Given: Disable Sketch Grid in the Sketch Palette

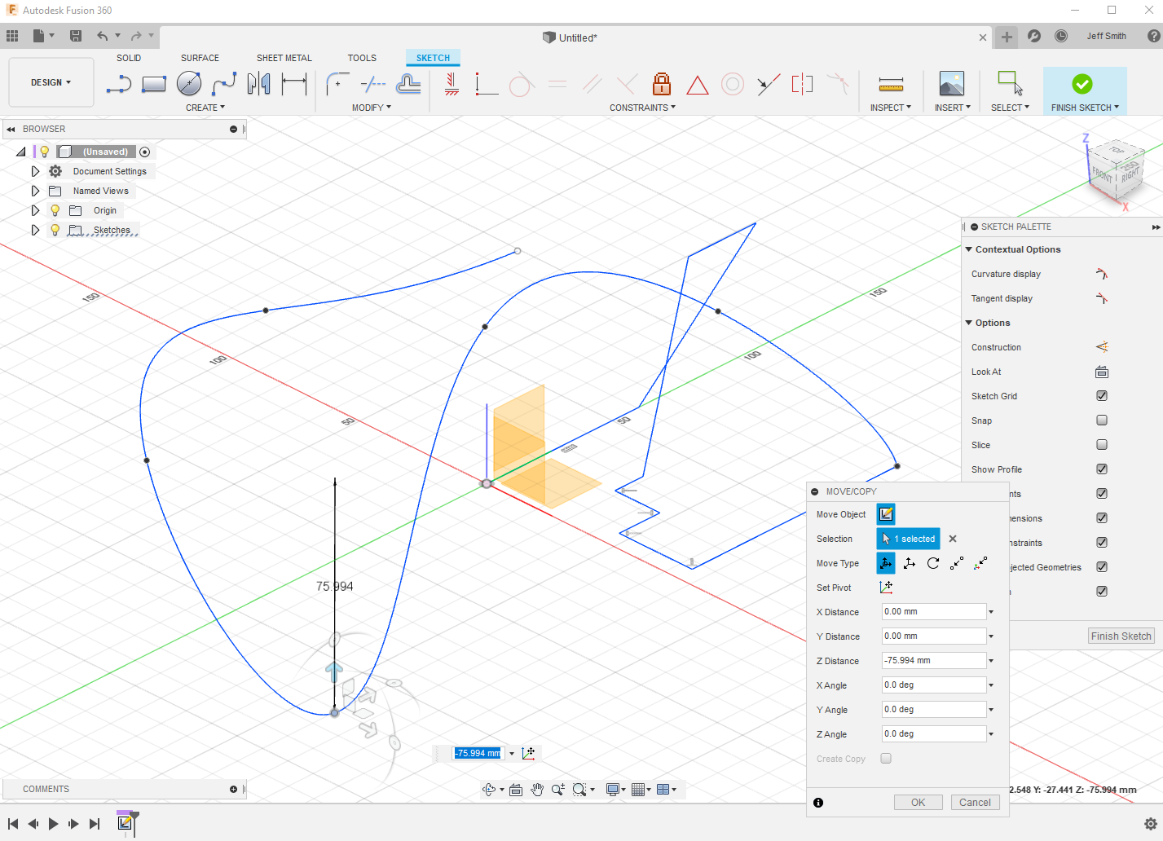Looking at the screenshot, I should point(1101,395).
